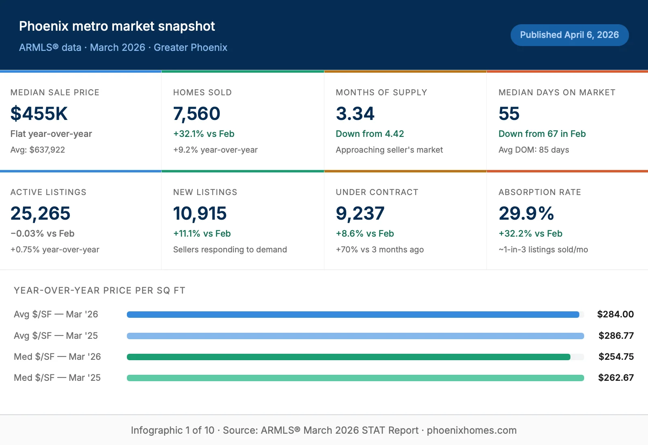Click the Year-Over-Year Price Per Sq Ft heading
648x445 pixels.
click(99, 291)
